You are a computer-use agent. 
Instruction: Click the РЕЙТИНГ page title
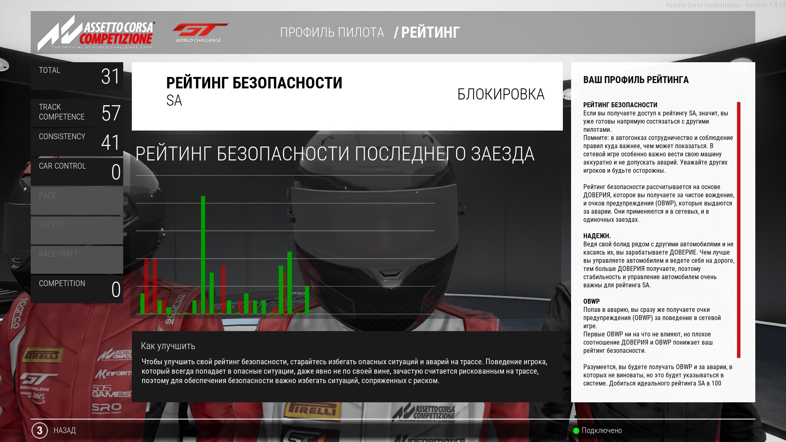[x=430, y=32]
